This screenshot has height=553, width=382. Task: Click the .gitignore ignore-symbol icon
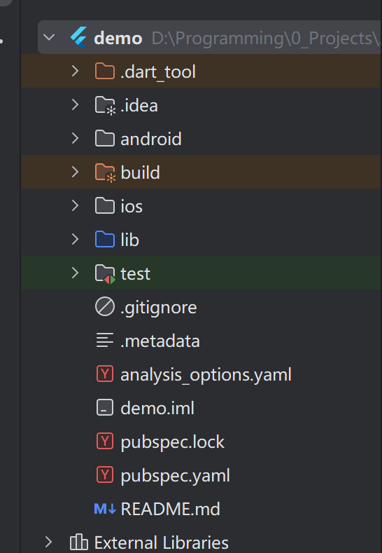[105, 306]
